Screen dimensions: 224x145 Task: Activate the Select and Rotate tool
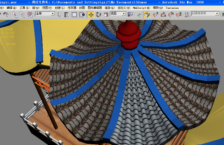[98, 14]
